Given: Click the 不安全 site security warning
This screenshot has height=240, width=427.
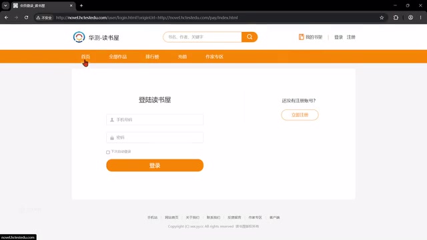Looking at the screenshot, I should (44, 17).
